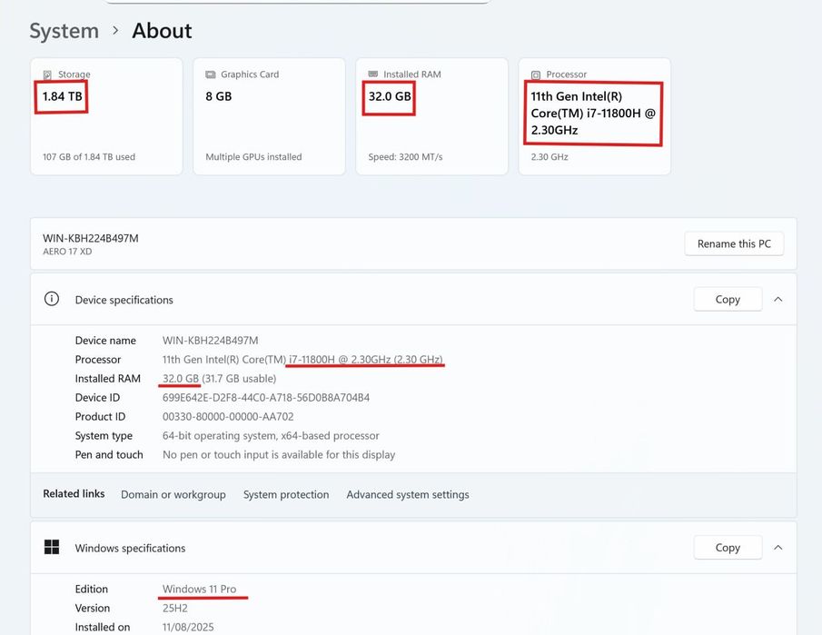Select the 'AERO 17 XD' model text
The height and width of the screenshot is (635, 822).
(67, 252)
